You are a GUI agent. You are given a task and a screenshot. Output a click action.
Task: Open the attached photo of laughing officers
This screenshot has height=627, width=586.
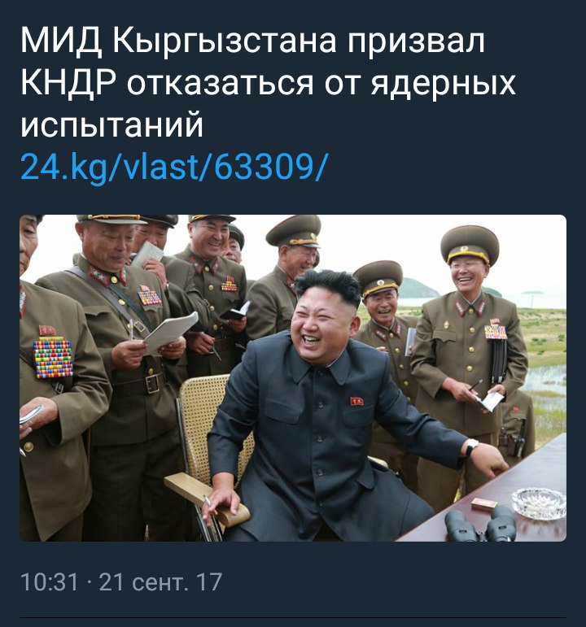pos(293,378)
